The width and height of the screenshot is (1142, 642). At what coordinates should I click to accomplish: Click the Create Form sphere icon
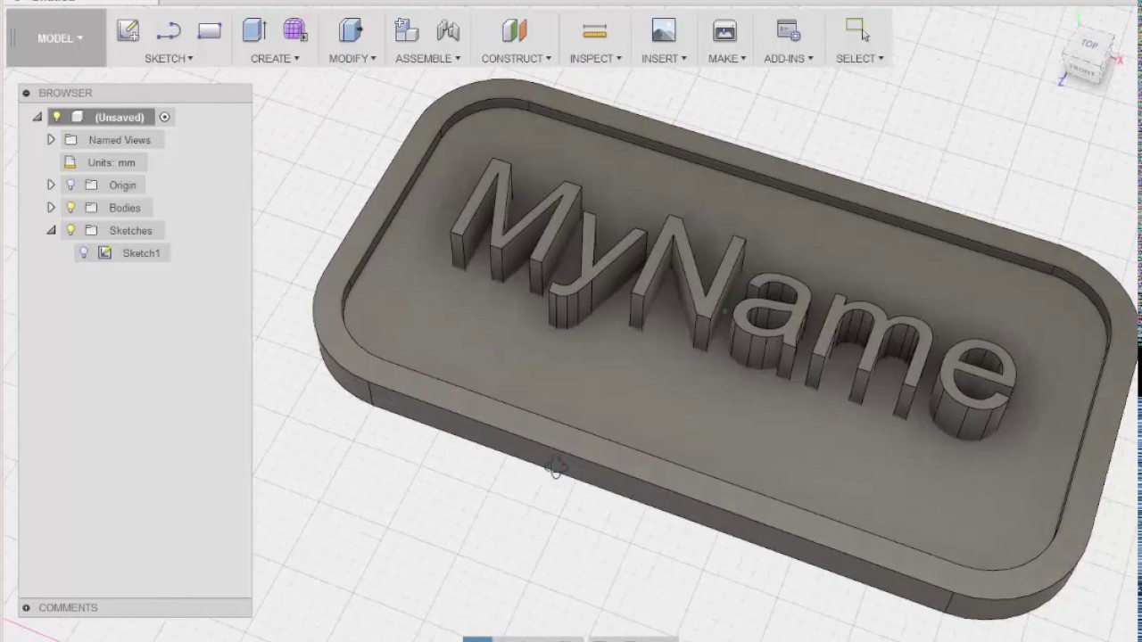pos(295,30)
